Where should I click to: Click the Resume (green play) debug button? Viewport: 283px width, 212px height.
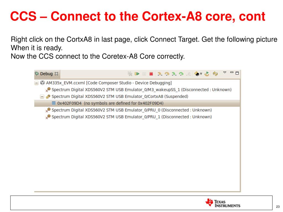pos(137,74)
